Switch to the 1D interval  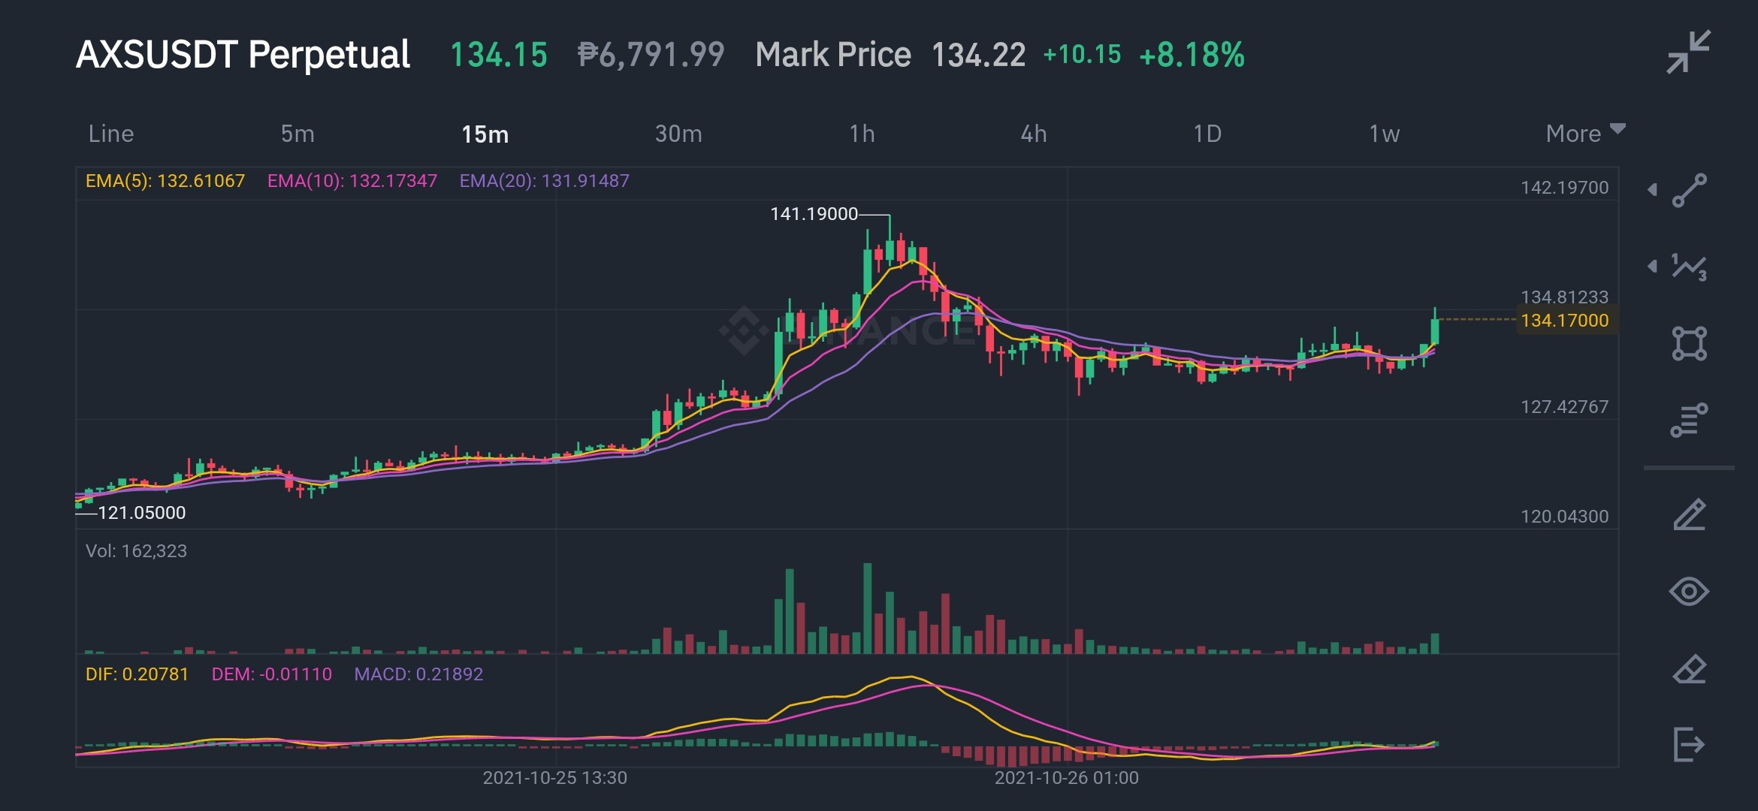pyautogui.click(x=1207, y=134)
